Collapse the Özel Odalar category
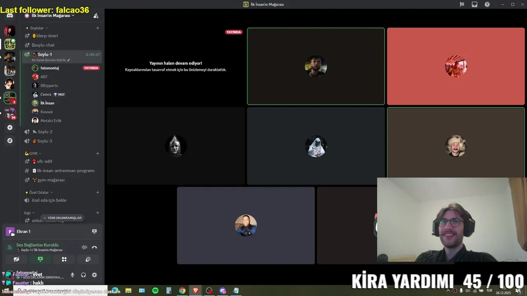The width and height of the screenshot is (527, 296). tap(39, 192)
